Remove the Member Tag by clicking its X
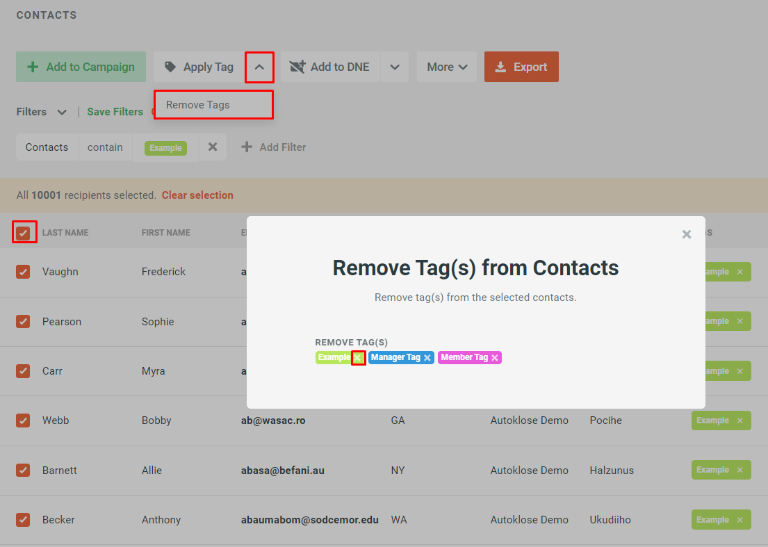The image size is (768, 547). (x=495, y=357)
